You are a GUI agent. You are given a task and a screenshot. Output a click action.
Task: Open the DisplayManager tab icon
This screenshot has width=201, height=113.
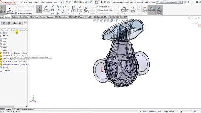coord(19,23)
